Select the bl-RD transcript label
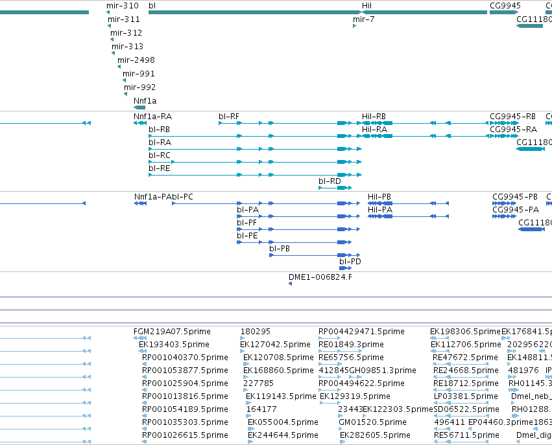The image size is (552, 445). (x=330, y=181)
